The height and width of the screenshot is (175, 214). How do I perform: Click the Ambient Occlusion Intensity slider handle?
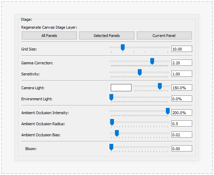168,111
